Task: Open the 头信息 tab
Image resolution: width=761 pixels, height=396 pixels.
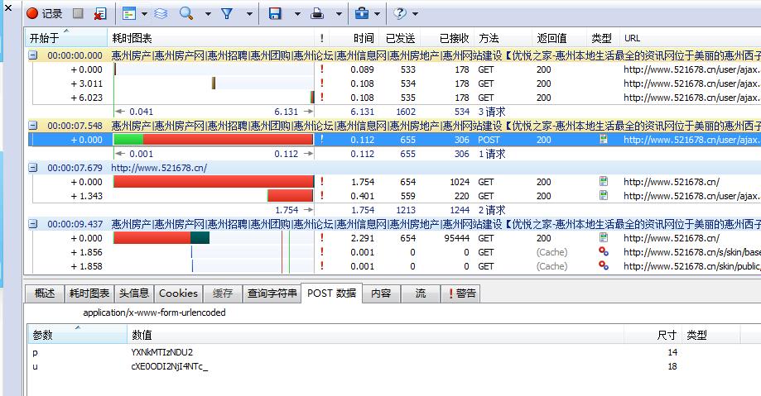Action: (134, 293)
